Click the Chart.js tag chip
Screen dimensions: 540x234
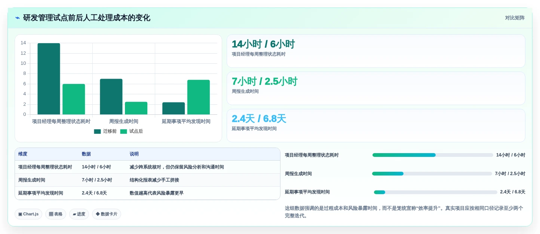click(28, 214)
